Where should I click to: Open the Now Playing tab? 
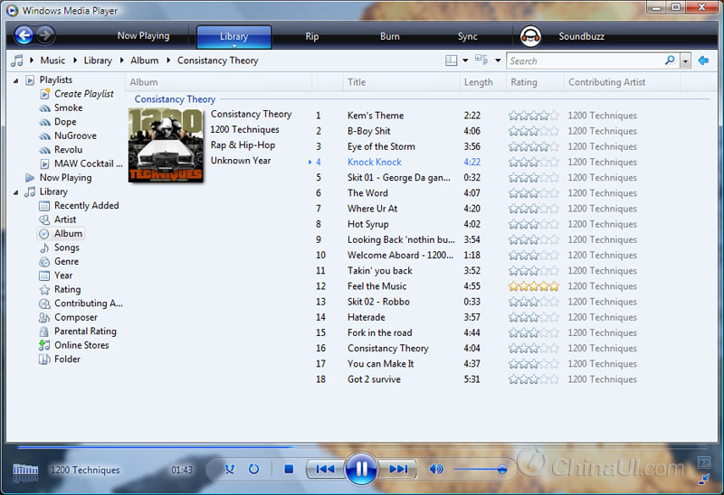click(143, 36)
